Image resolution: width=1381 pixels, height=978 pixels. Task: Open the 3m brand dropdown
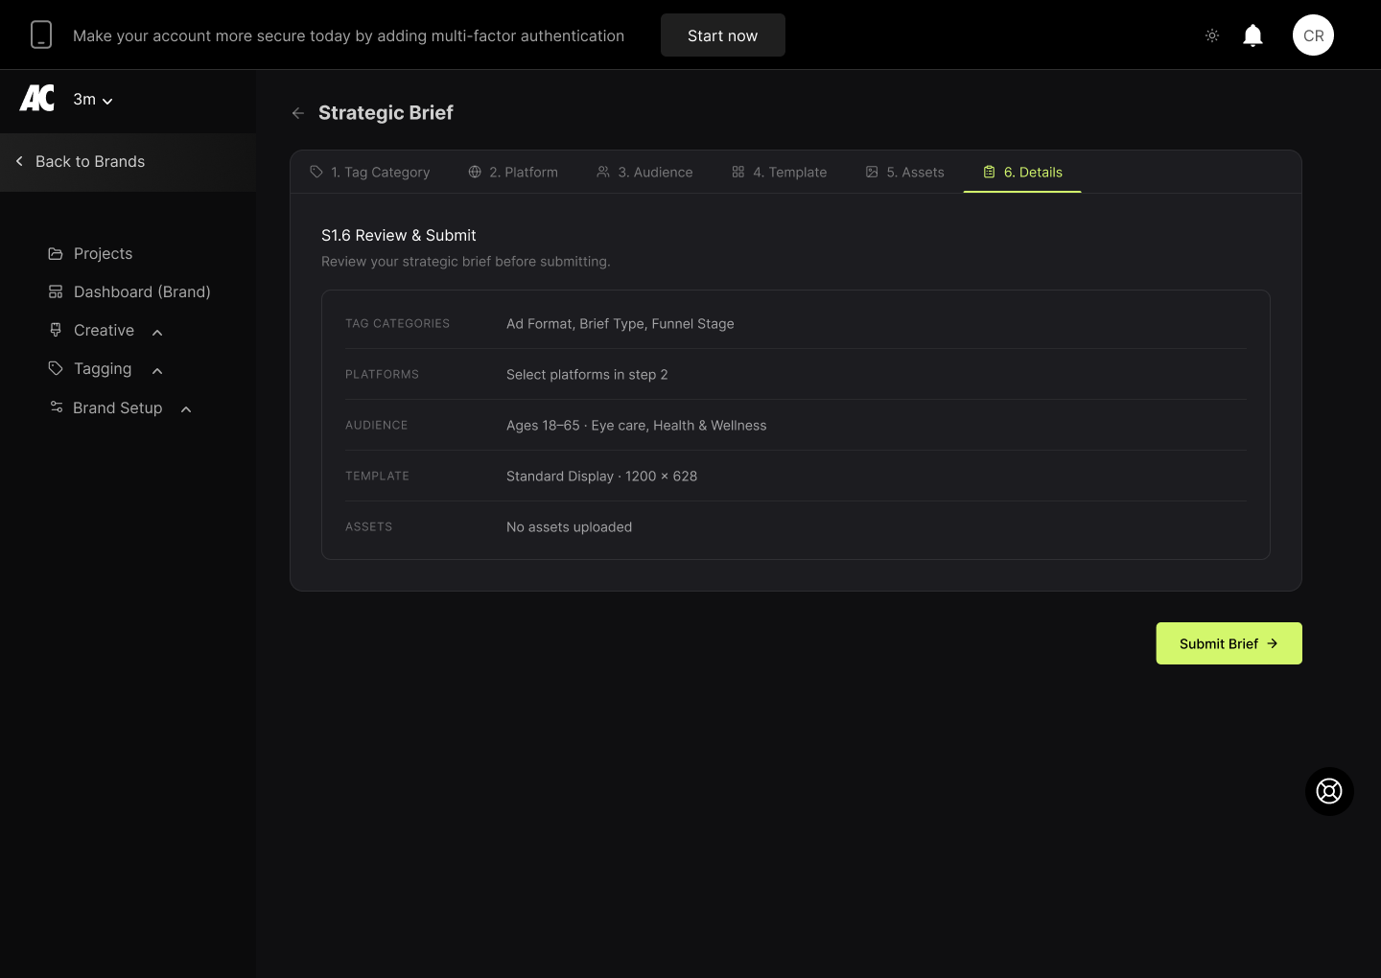[x=93, y=100]
